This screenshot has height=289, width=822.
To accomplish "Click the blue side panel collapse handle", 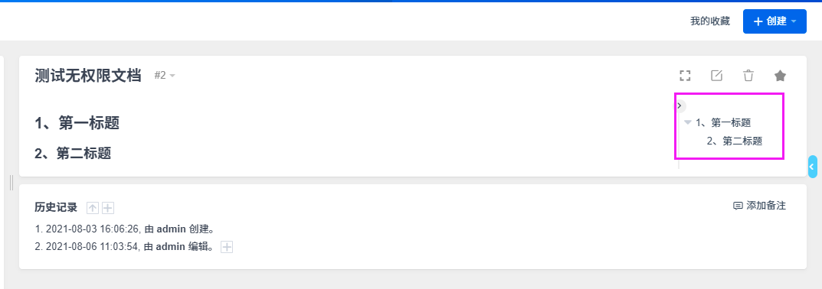I will click(x=812, y=167).
